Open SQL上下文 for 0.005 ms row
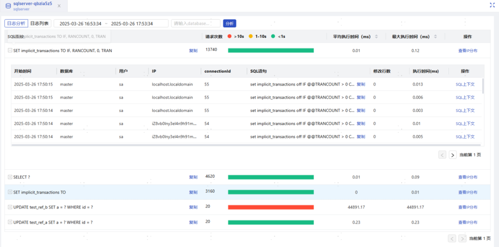 [465, 136]
